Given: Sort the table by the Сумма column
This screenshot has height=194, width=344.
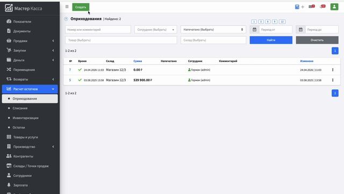Looking at the screenshot, I should (x=138, y=61).
